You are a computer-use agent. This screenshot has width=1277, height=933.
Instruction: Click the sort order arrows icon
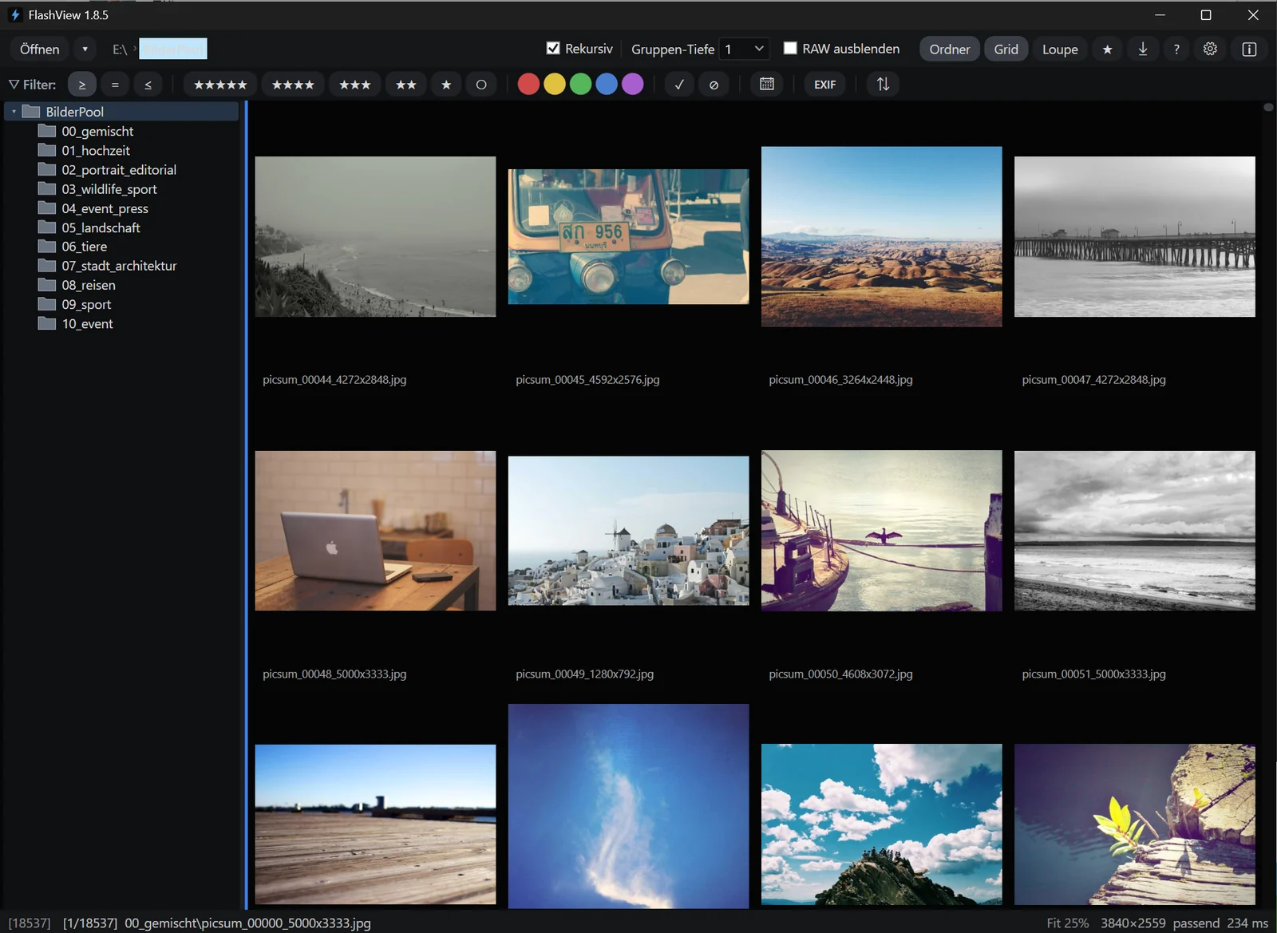(x=883, y=84)
